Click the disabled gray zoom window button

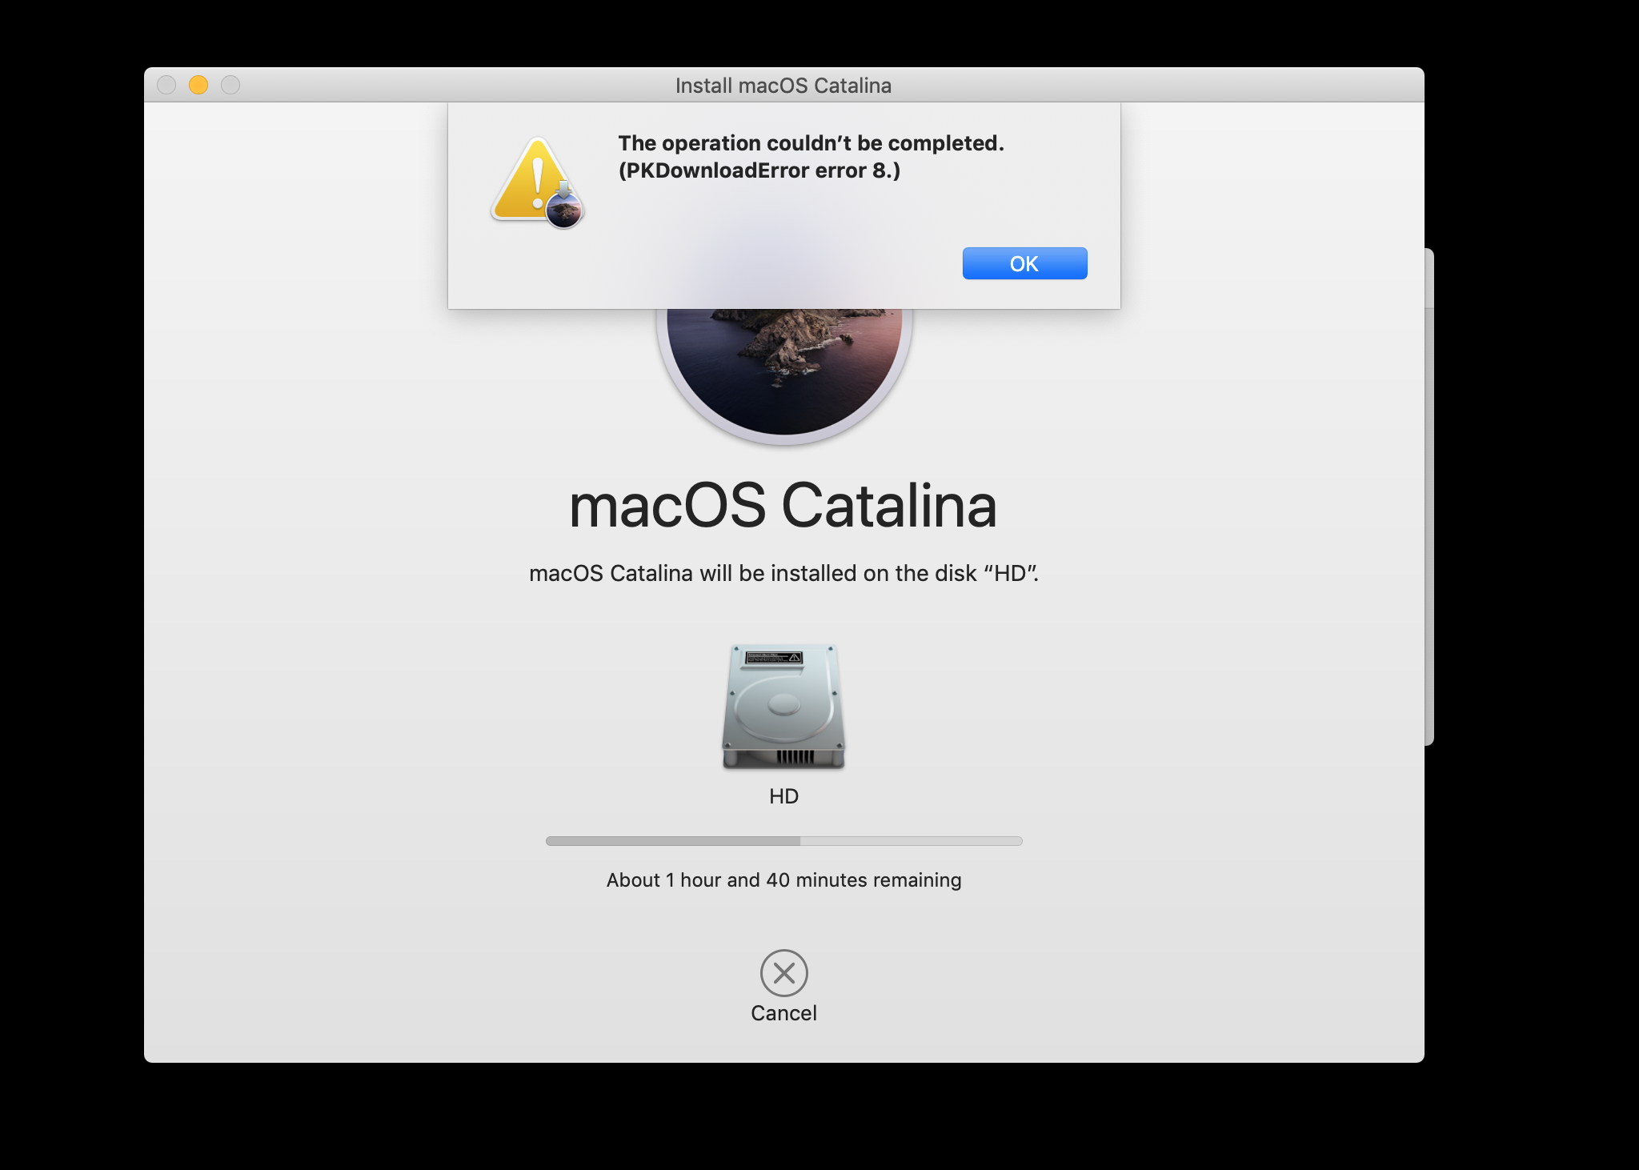click(x=230, y=85)
